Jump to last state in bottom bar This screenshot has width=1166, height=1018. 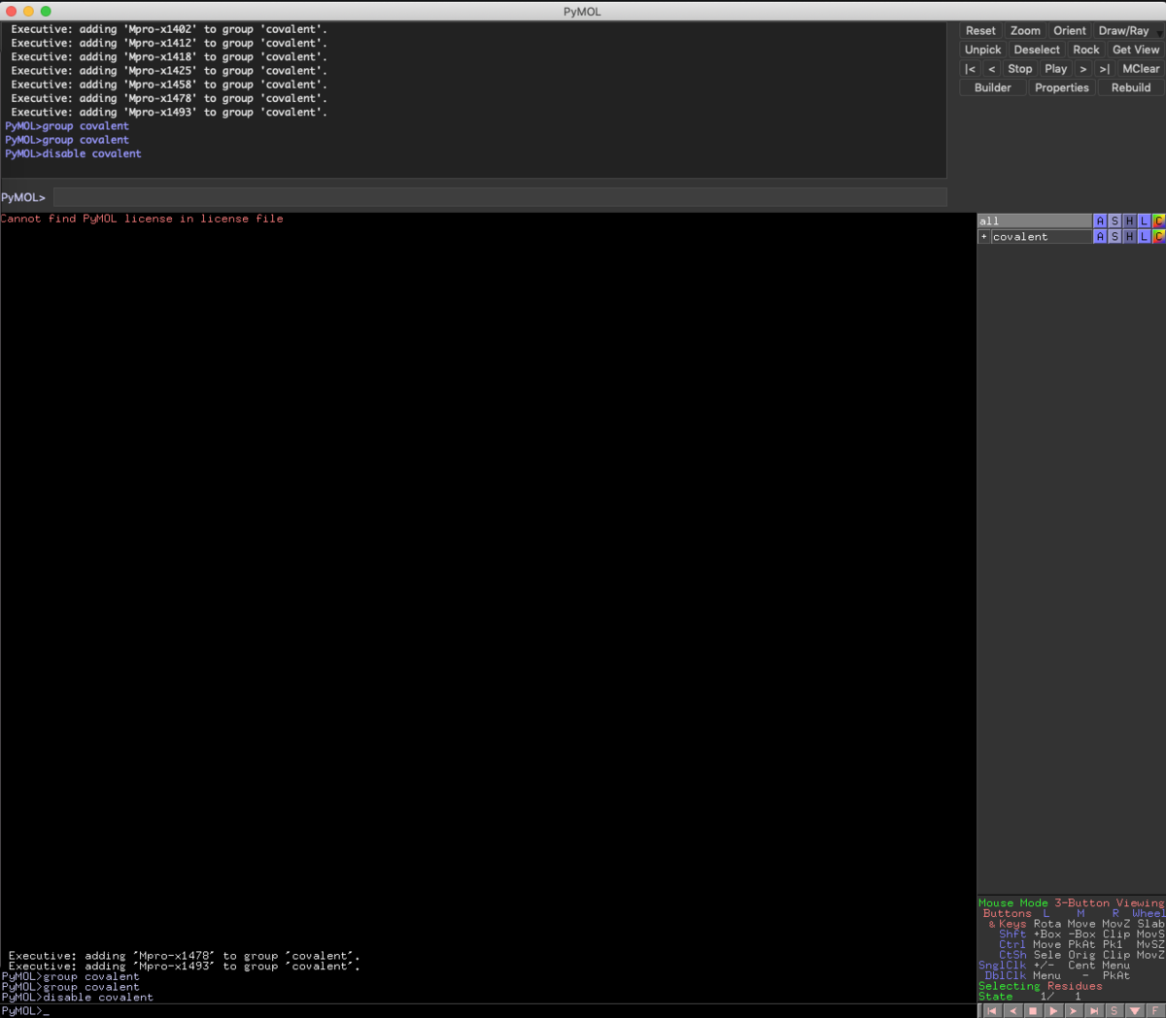tap(1094, 1011)
